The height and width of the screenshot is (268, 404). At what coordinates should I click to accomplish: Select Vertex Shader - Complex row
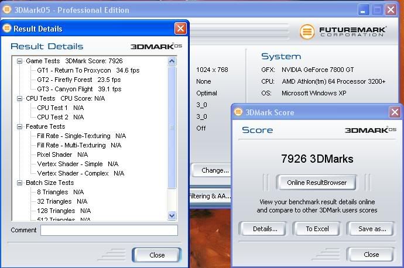[x=81, y=174]
